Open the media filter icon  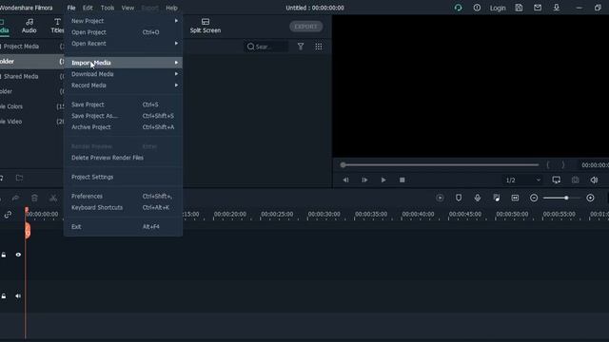(301, 47)
